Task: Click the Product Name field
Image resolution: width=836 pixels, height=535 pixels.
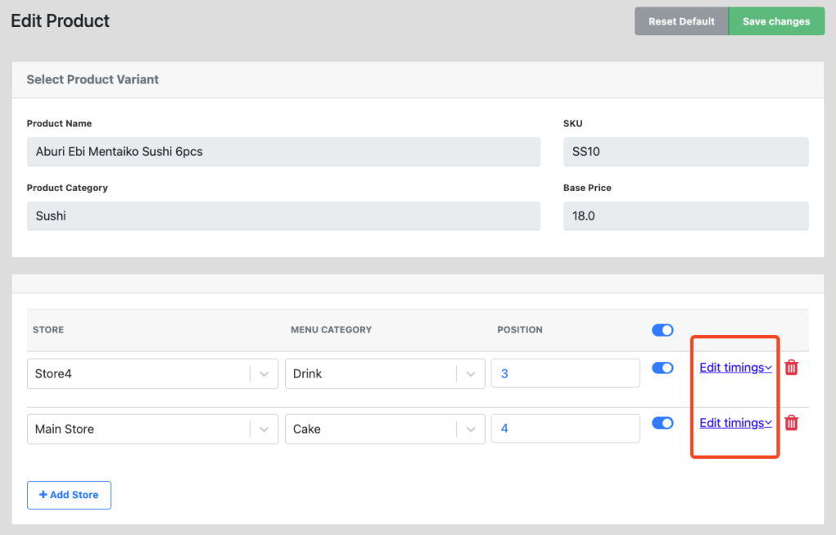Action: [283, 152]
